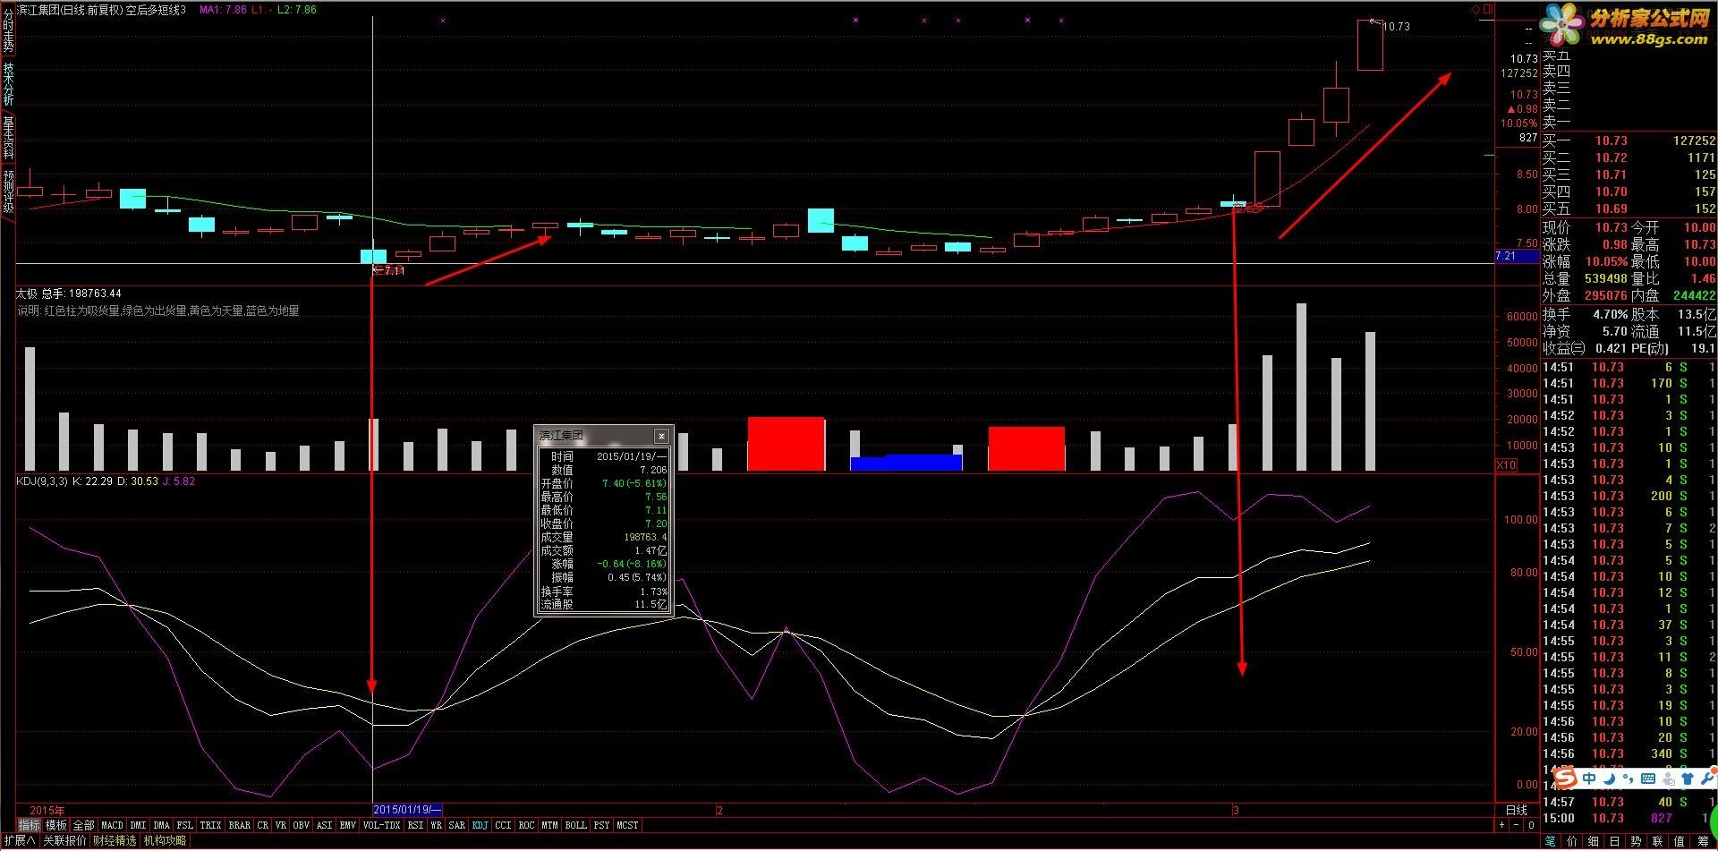Open the 预测评级 side tab
This screenshot has width=1718, height=851.
coord(8,191)
